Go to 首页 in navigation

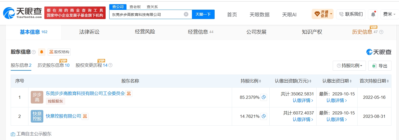tap(232, 15)
